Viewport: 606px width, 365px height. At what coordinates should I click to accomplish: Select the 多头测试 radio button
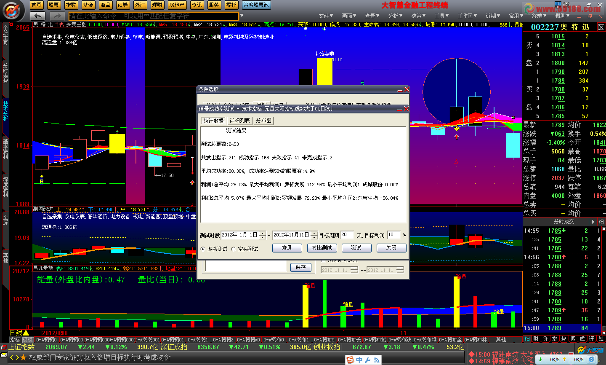(x=203, y=249)
